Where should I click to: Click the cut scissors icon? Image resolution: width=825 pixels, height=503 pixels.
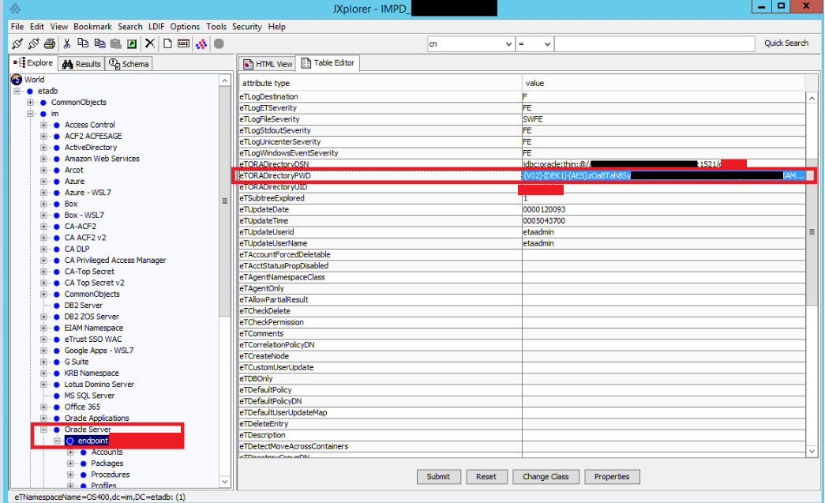tap(67, 43)
